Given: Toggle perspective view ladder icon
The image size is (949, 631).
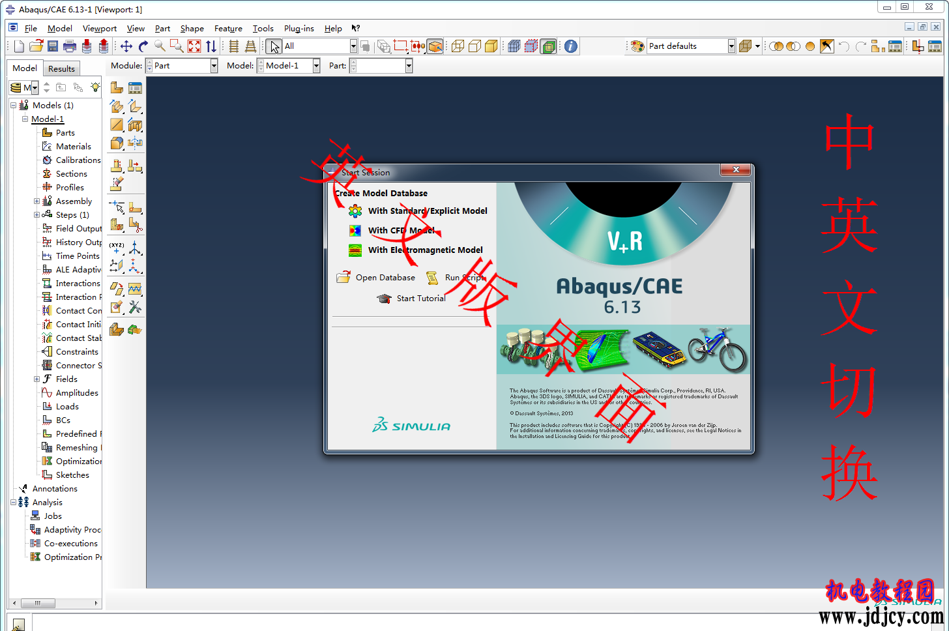Looking at the screenshot, I should coord(250,46).
